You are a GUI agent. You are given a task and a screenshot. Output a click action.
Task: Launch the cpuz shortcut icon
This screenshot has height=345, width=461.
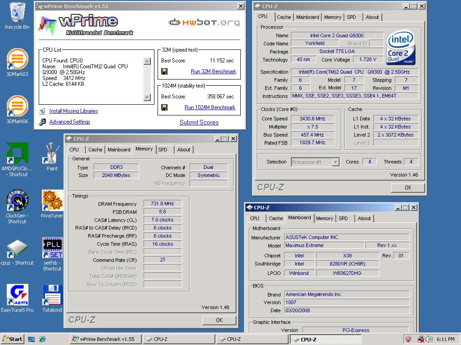(18, 249)
